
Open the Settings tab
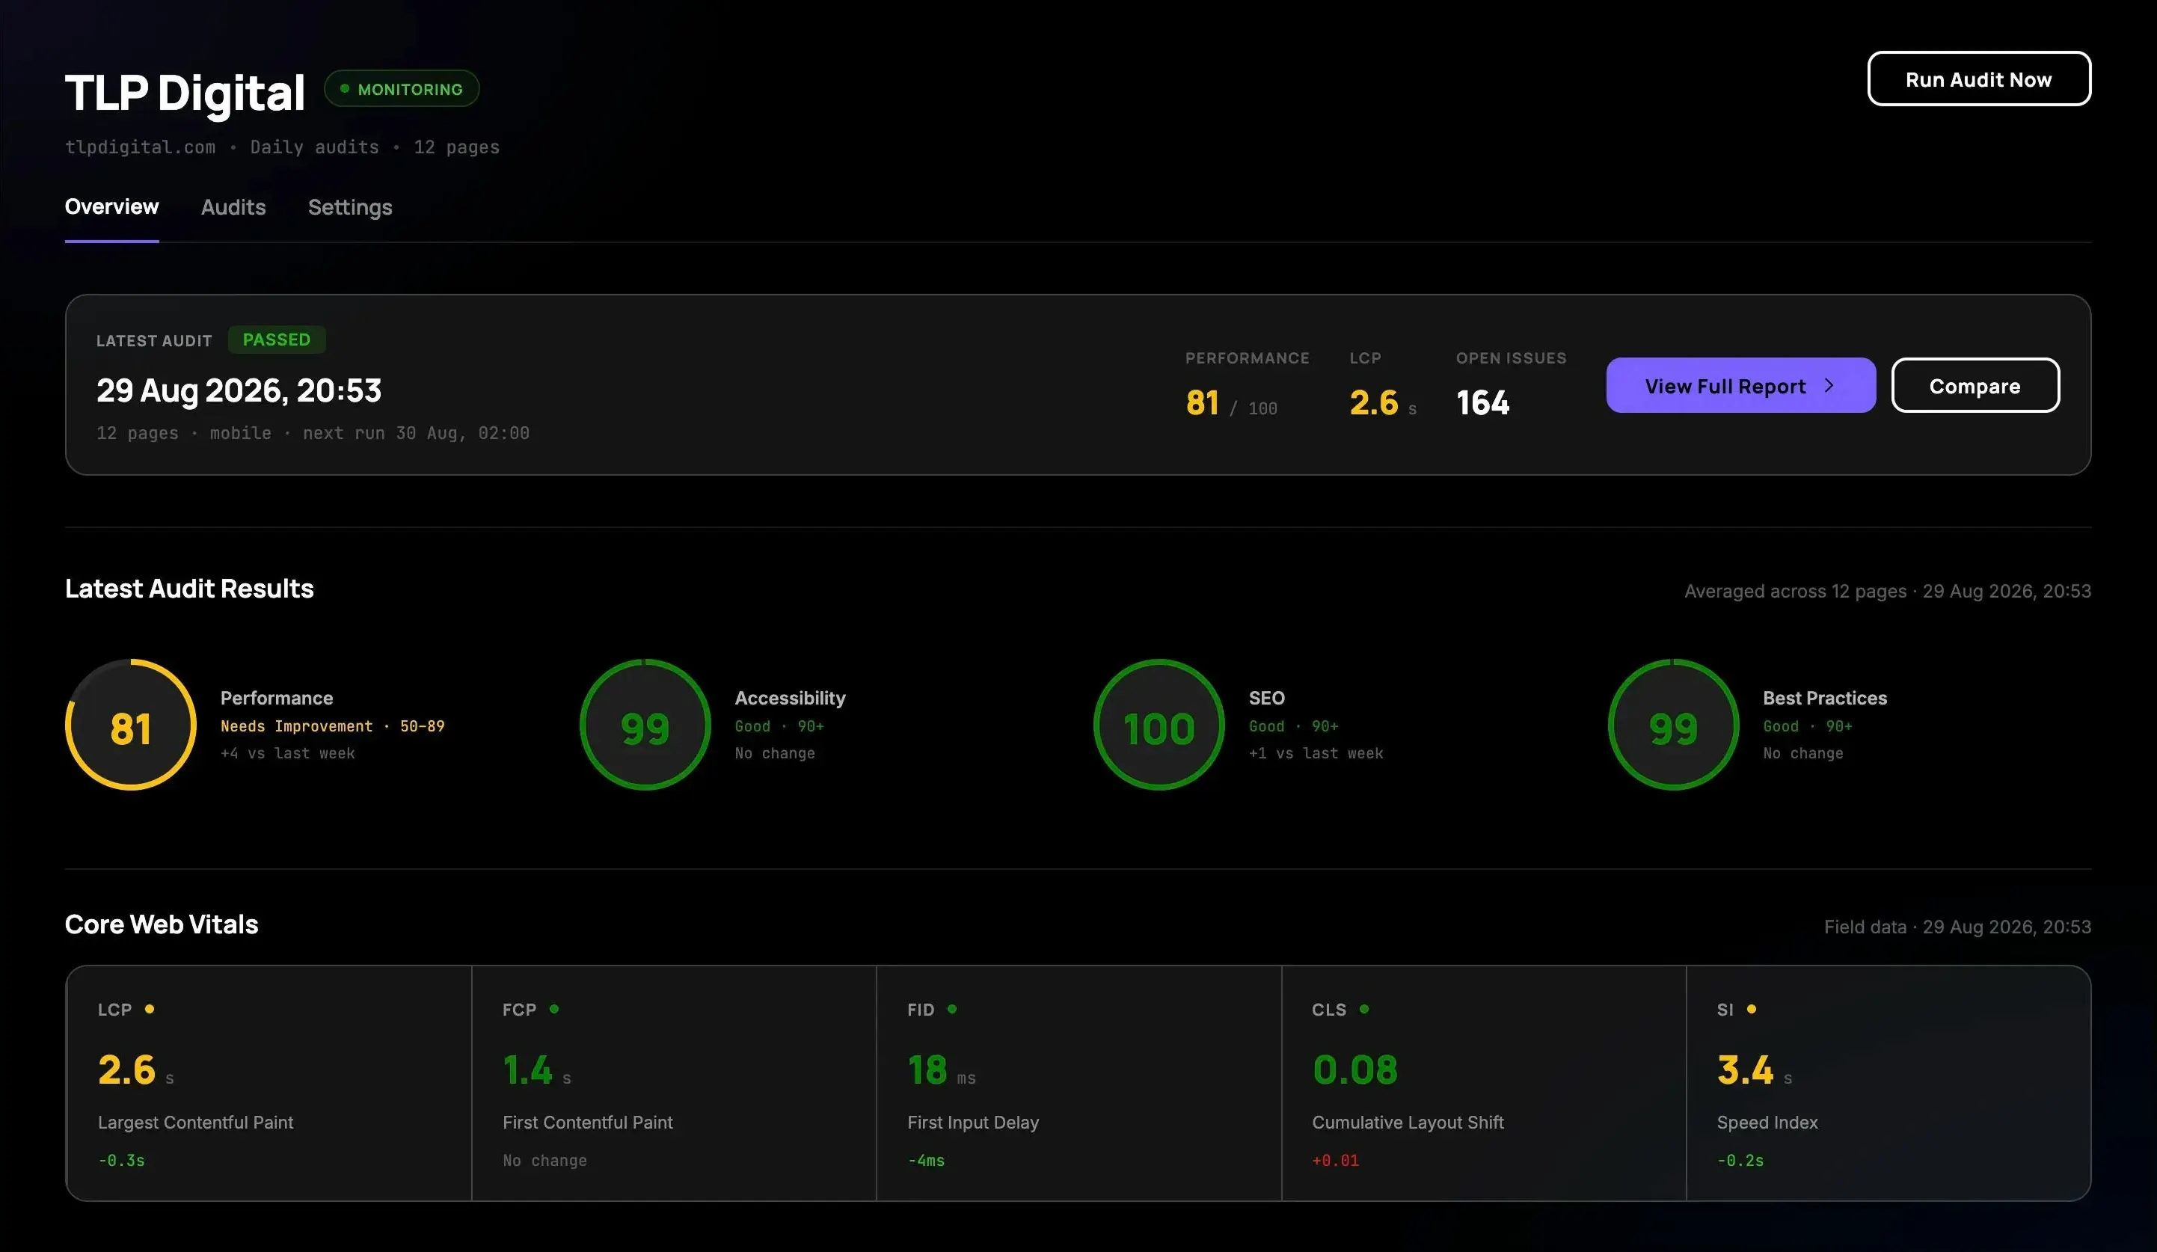(350, 207)
